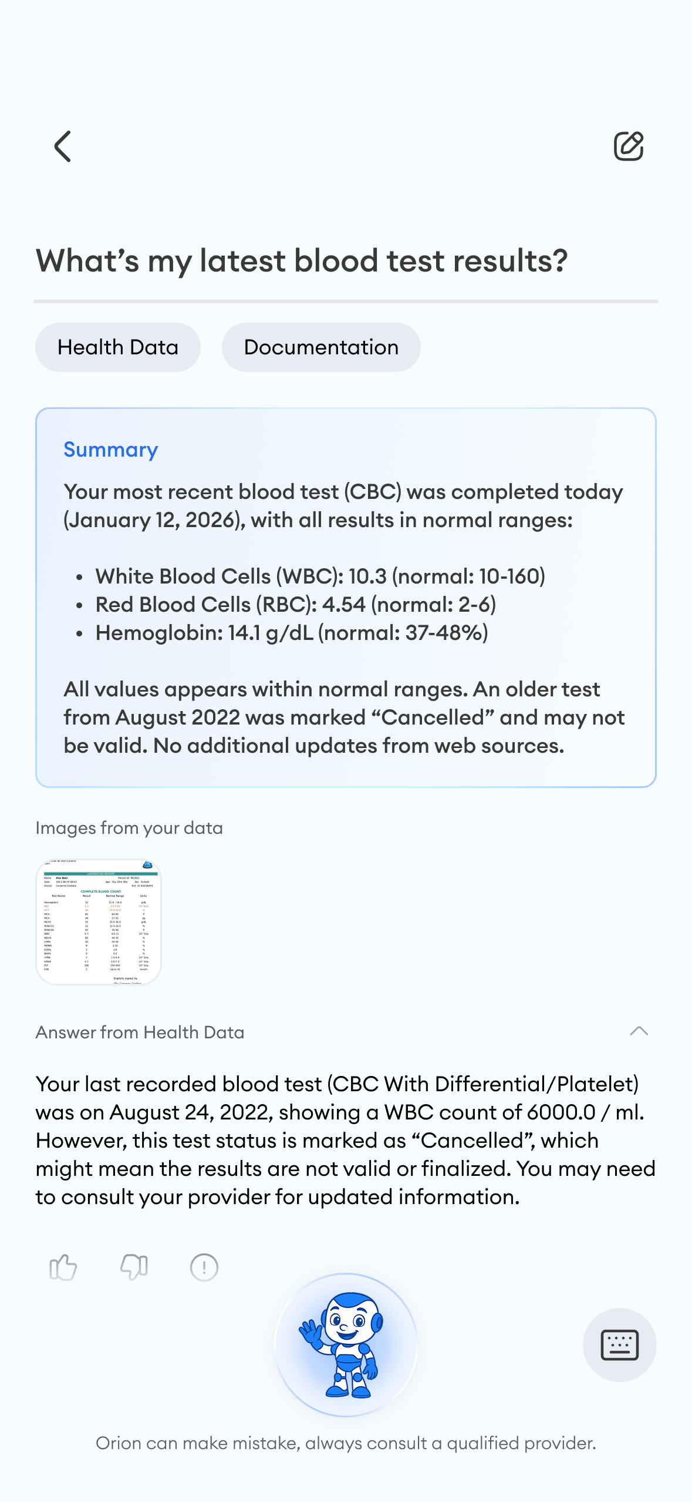Tap the Orion disclaimer text

346,1443
